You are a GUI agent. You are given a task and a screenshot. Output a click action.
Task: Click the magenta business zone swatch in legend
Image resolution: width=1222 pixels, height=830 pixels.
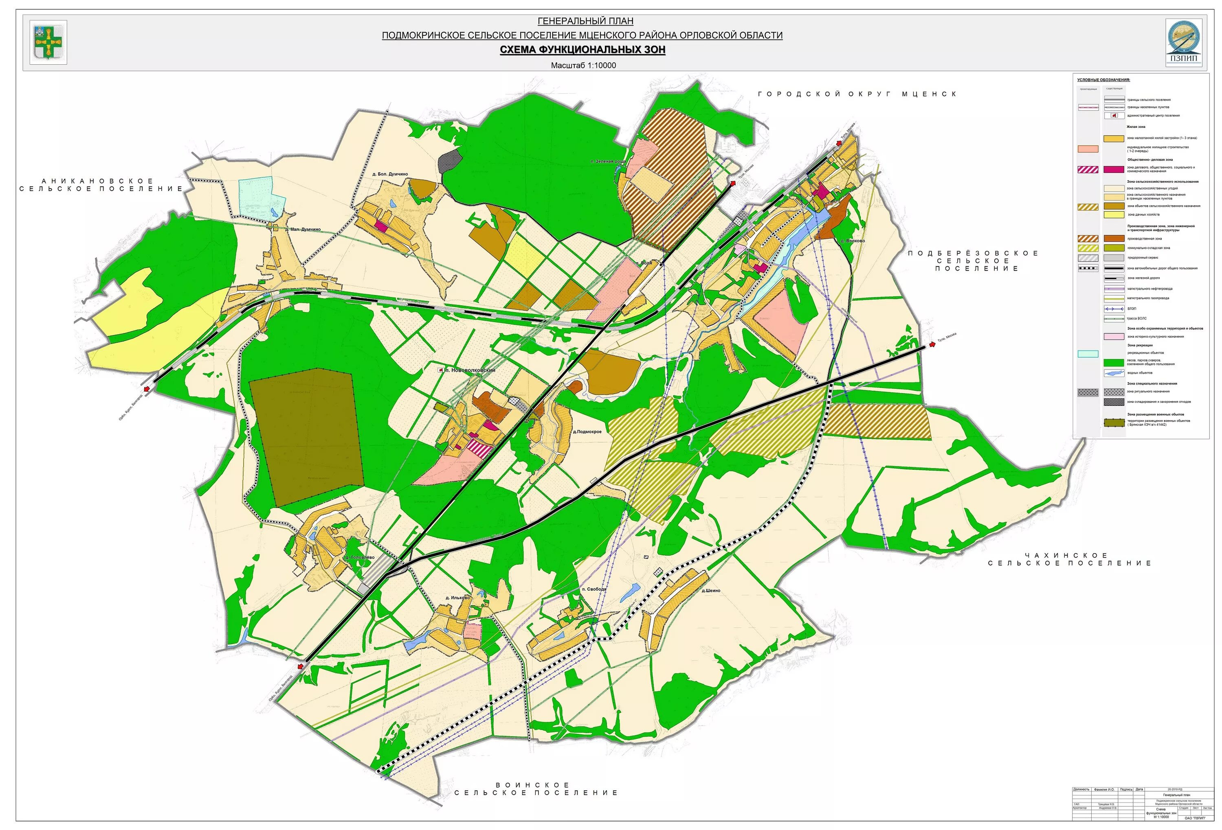click(x=1114, y=170)
